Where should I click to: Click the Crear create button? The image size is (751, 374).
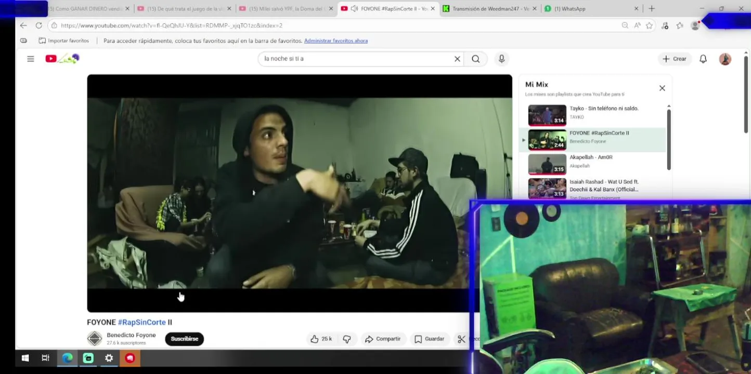pyautogui.click(x=675, y=59)
